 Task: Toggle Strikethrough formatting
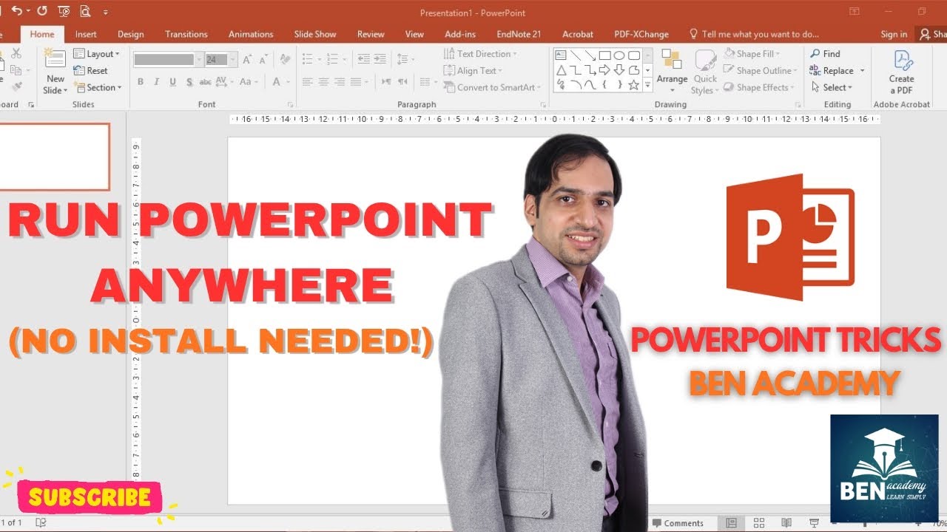point(206,82)
